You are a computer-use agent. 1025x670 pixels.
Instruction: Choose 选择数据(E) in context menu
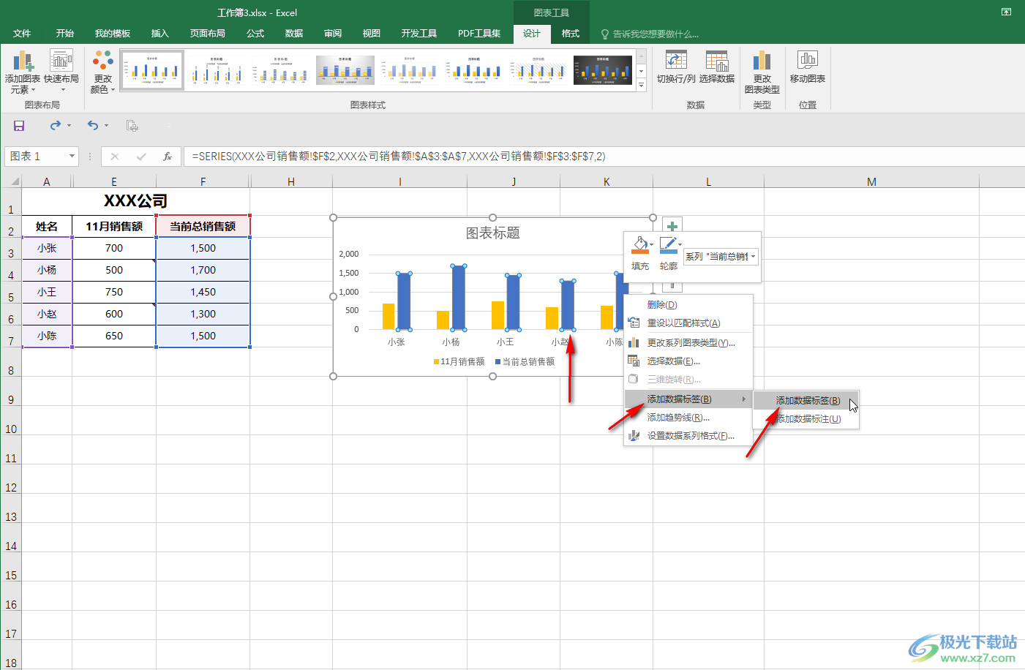tap(688, 361)
